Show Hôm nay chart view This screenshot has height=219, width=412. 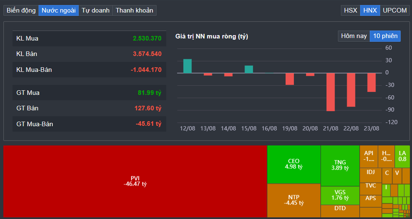pos(354,36)
